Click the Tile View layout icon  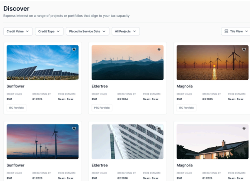coord(226,31)
